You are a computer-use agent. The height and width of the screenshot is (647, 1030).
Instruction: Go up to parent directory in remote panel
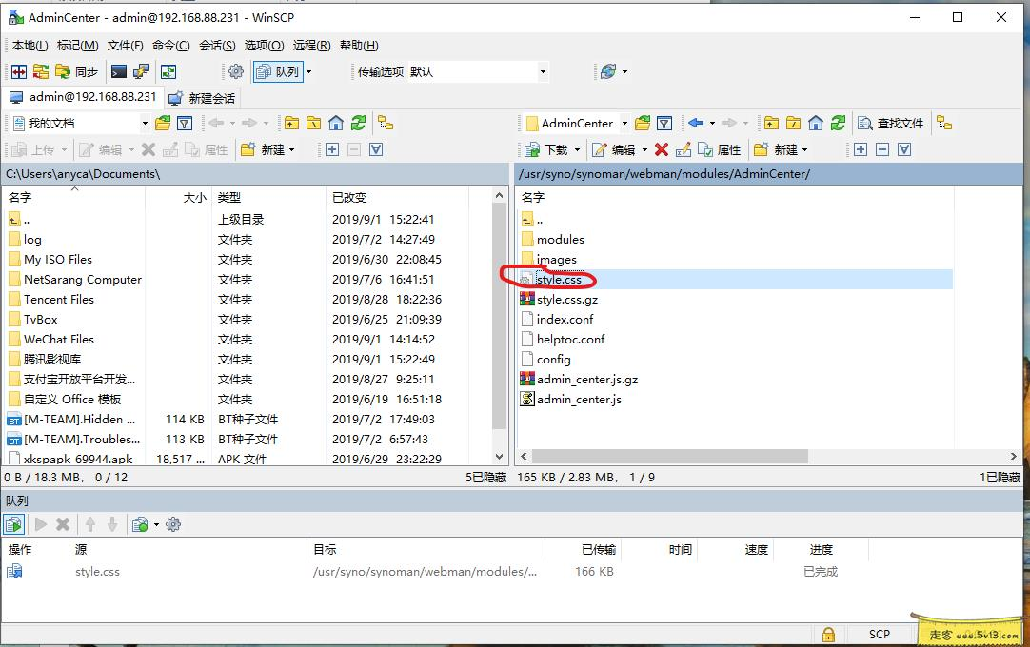pos(772,123)
